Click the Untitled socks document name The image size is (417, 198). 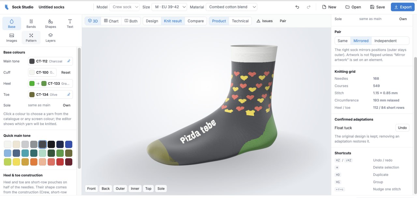pos(51,7)
